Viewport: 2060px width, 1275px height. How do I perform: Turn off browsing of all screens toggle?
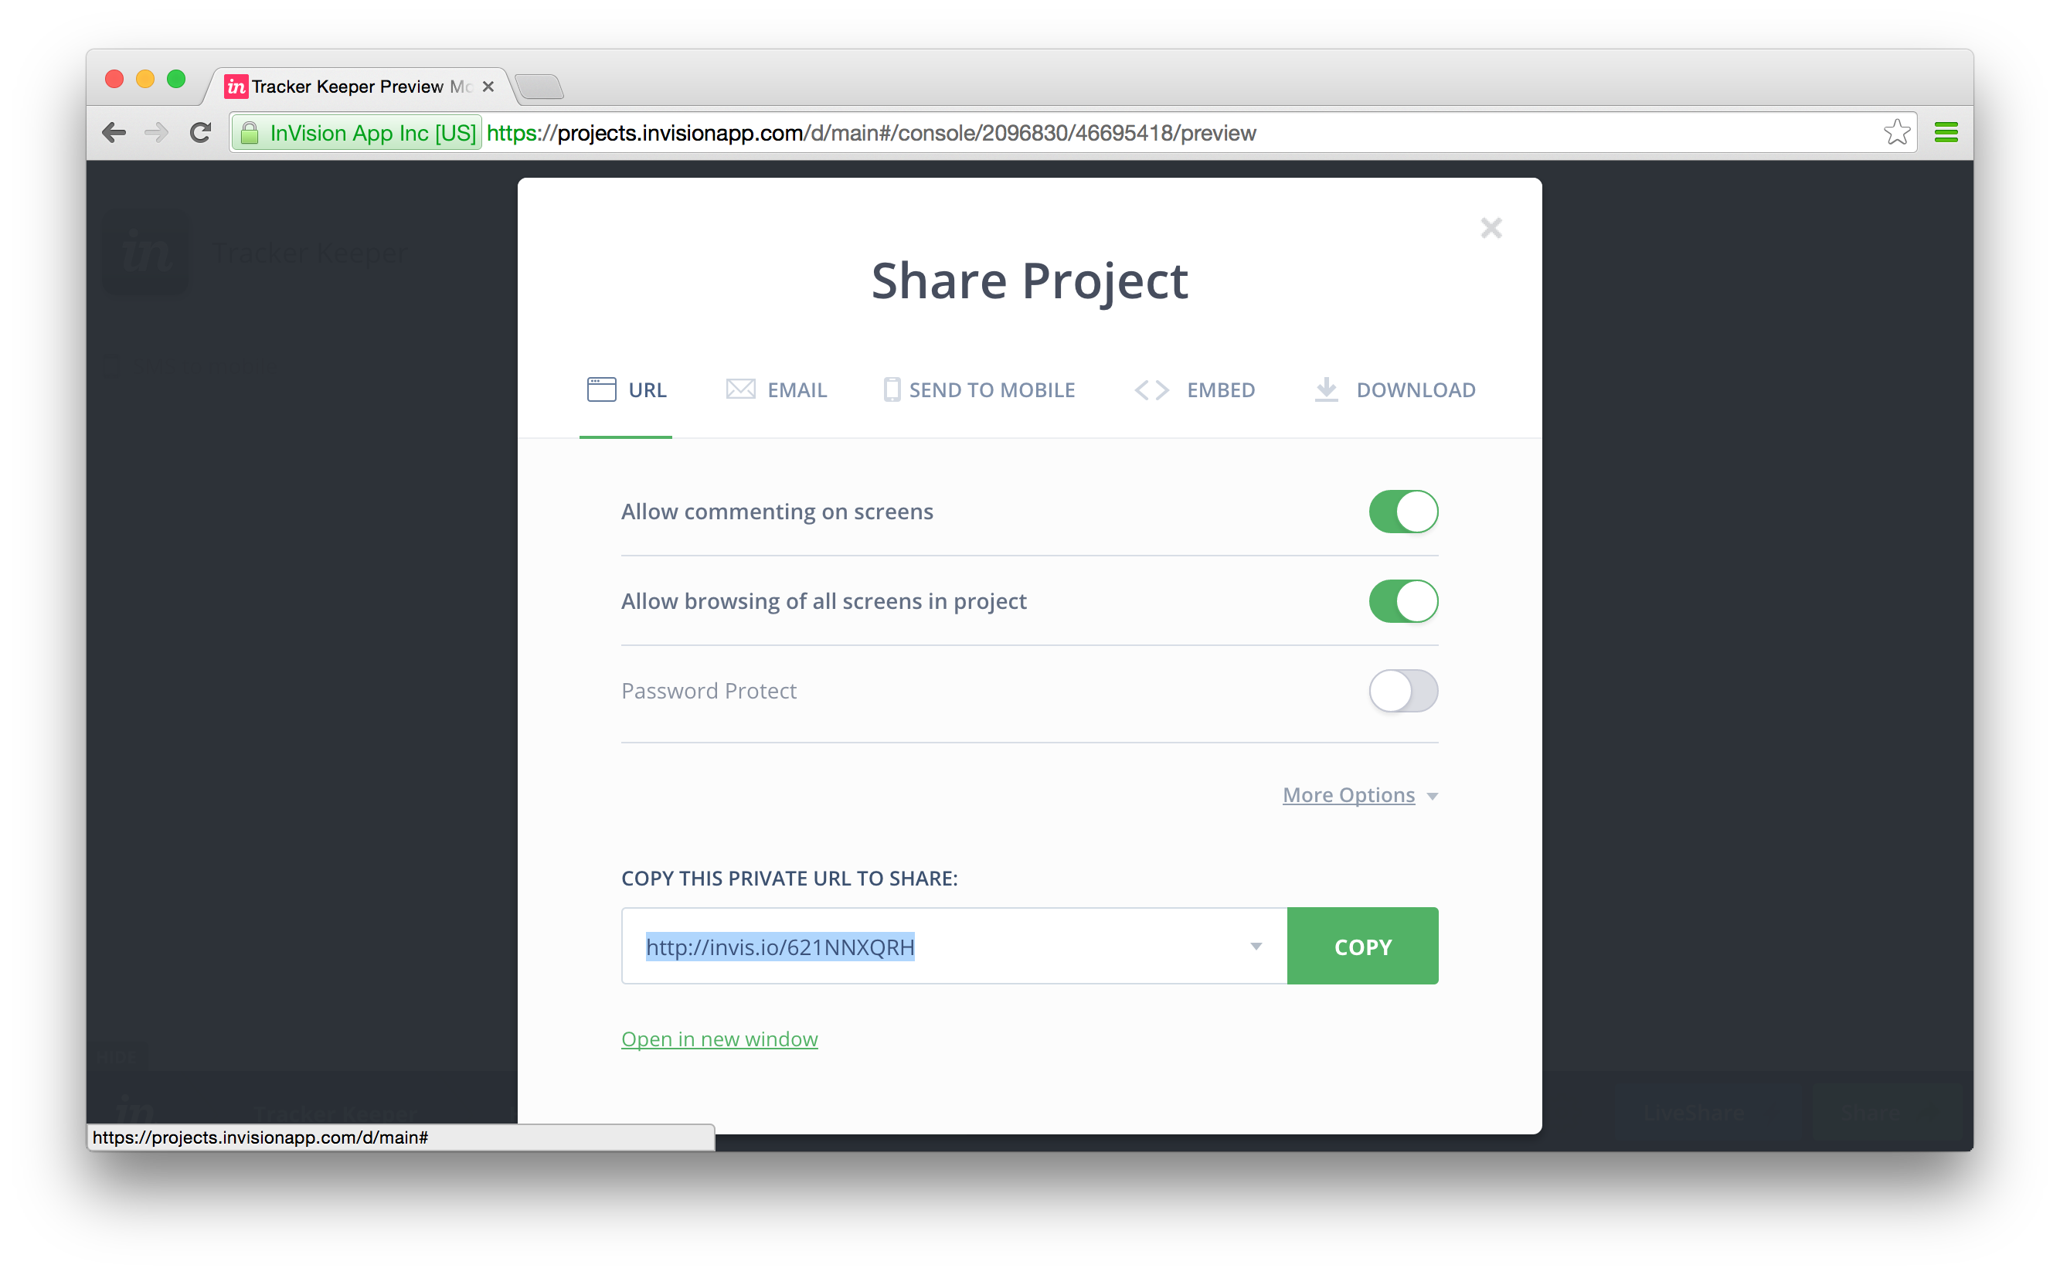click(x=1402, y=601)
